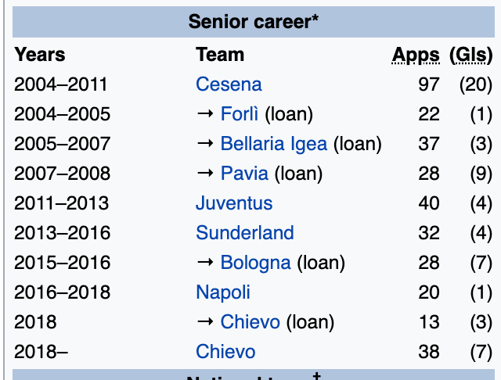Click the 2011–2013 years cell

pos(61,203)
